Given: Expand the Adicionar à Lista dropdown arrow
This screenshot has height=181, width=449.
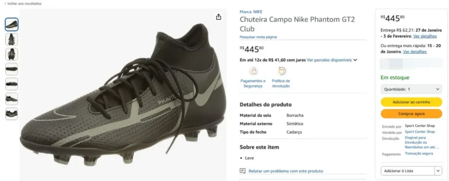Looking at the screenshot, I should coord(438,171).
